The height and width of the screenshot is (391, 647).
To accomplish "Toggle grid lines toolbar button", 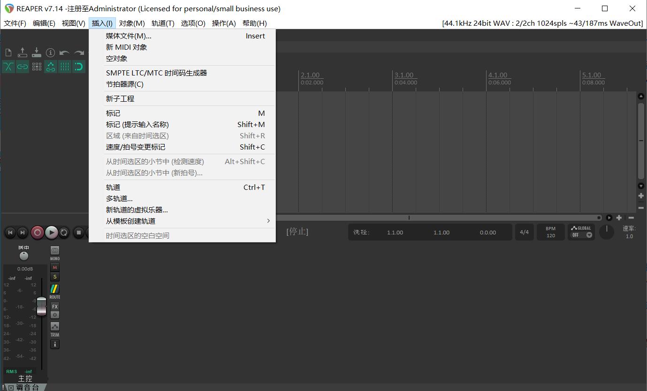I will coord(65,67).
